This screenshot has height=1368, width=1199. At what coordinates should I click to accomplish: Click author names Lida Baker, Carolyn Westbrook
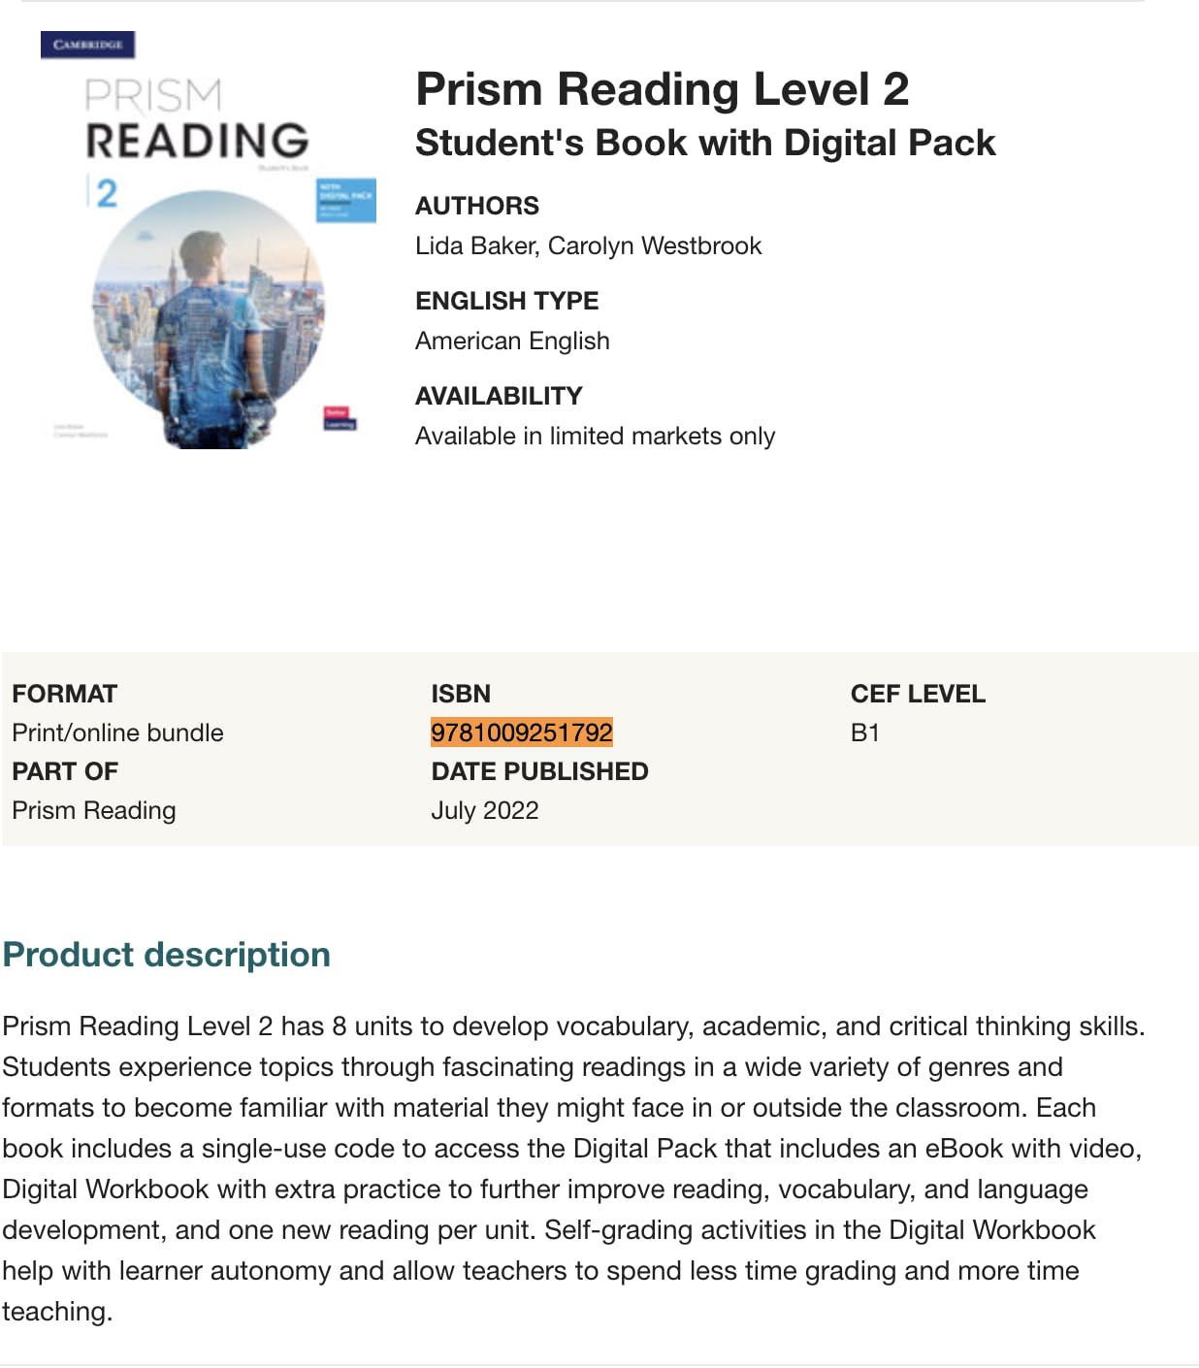pyautogui.click(x=588, y=245)
